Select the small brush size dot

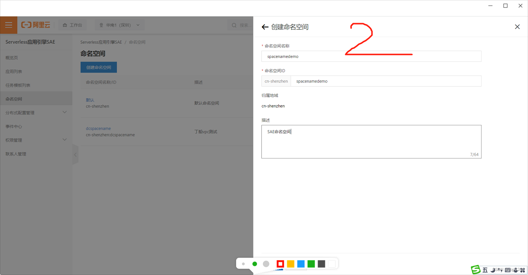(x=243, y=264)
